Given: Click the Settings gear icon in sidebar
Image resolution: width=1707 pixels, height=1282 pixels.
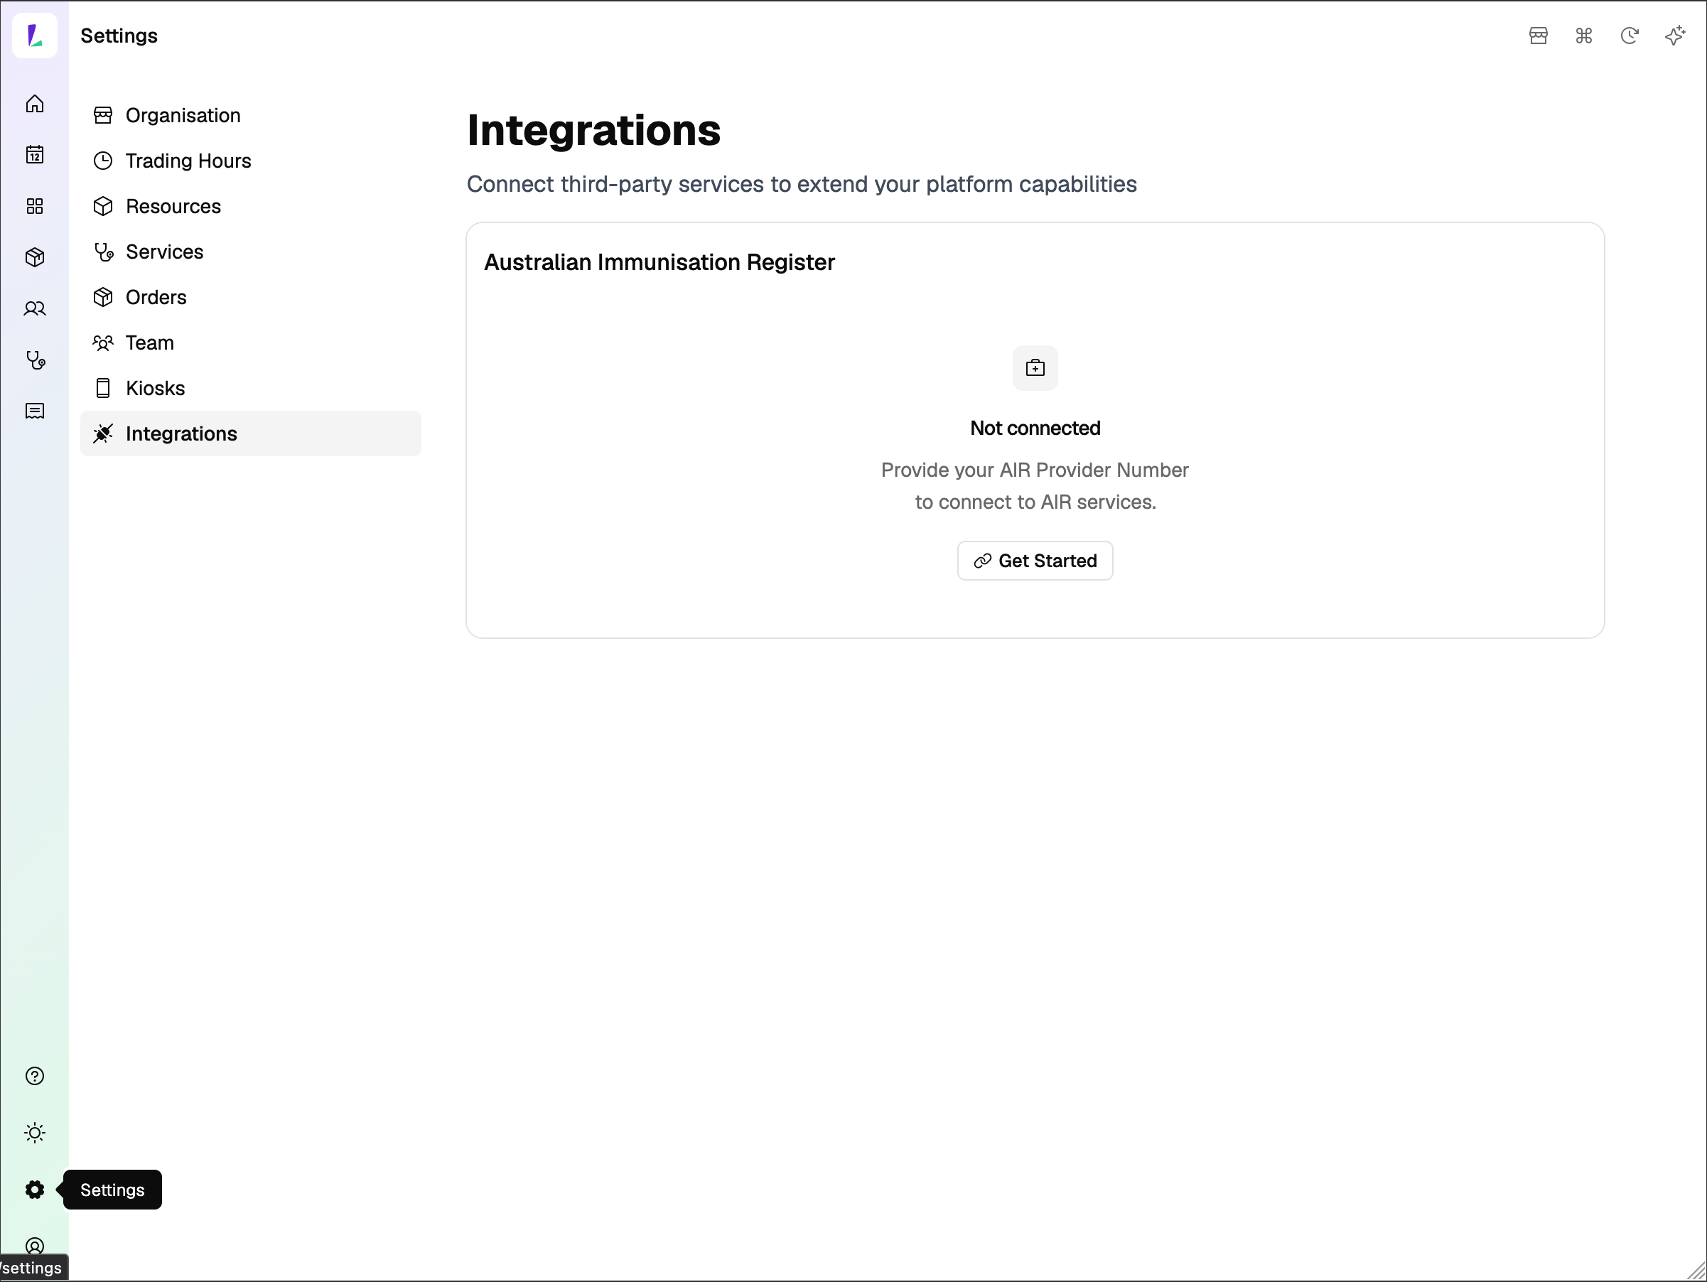Looking at the screenshot, I should click(35, 1190).
